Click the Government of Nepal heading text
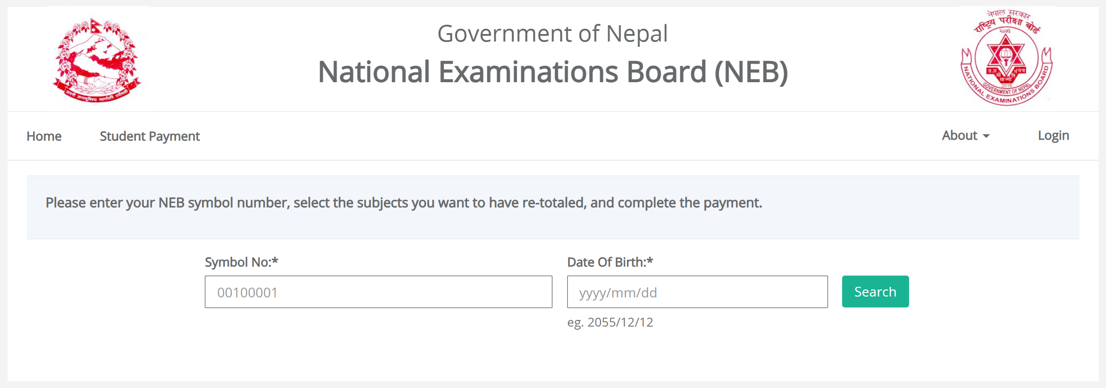 click(553, 34)
